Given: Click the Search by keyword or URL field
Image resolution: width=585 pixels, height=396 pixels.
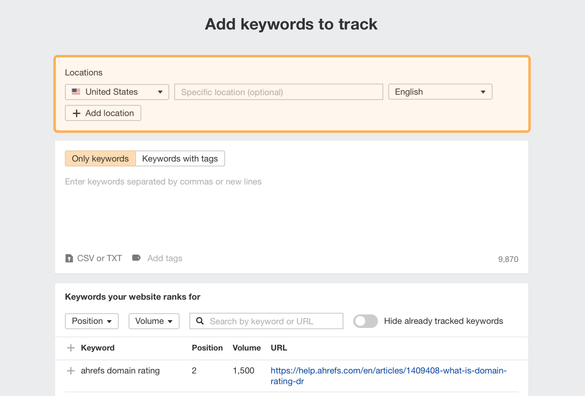Looking at the screenshot, I should click(x=271, y=321).
